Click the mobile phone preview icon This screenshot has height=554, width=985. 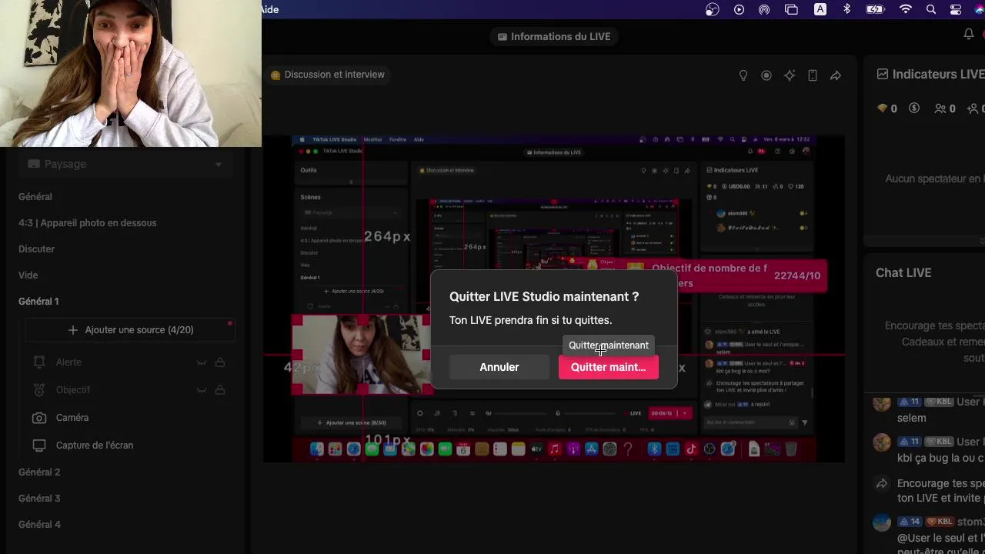(x=813, y=75)
